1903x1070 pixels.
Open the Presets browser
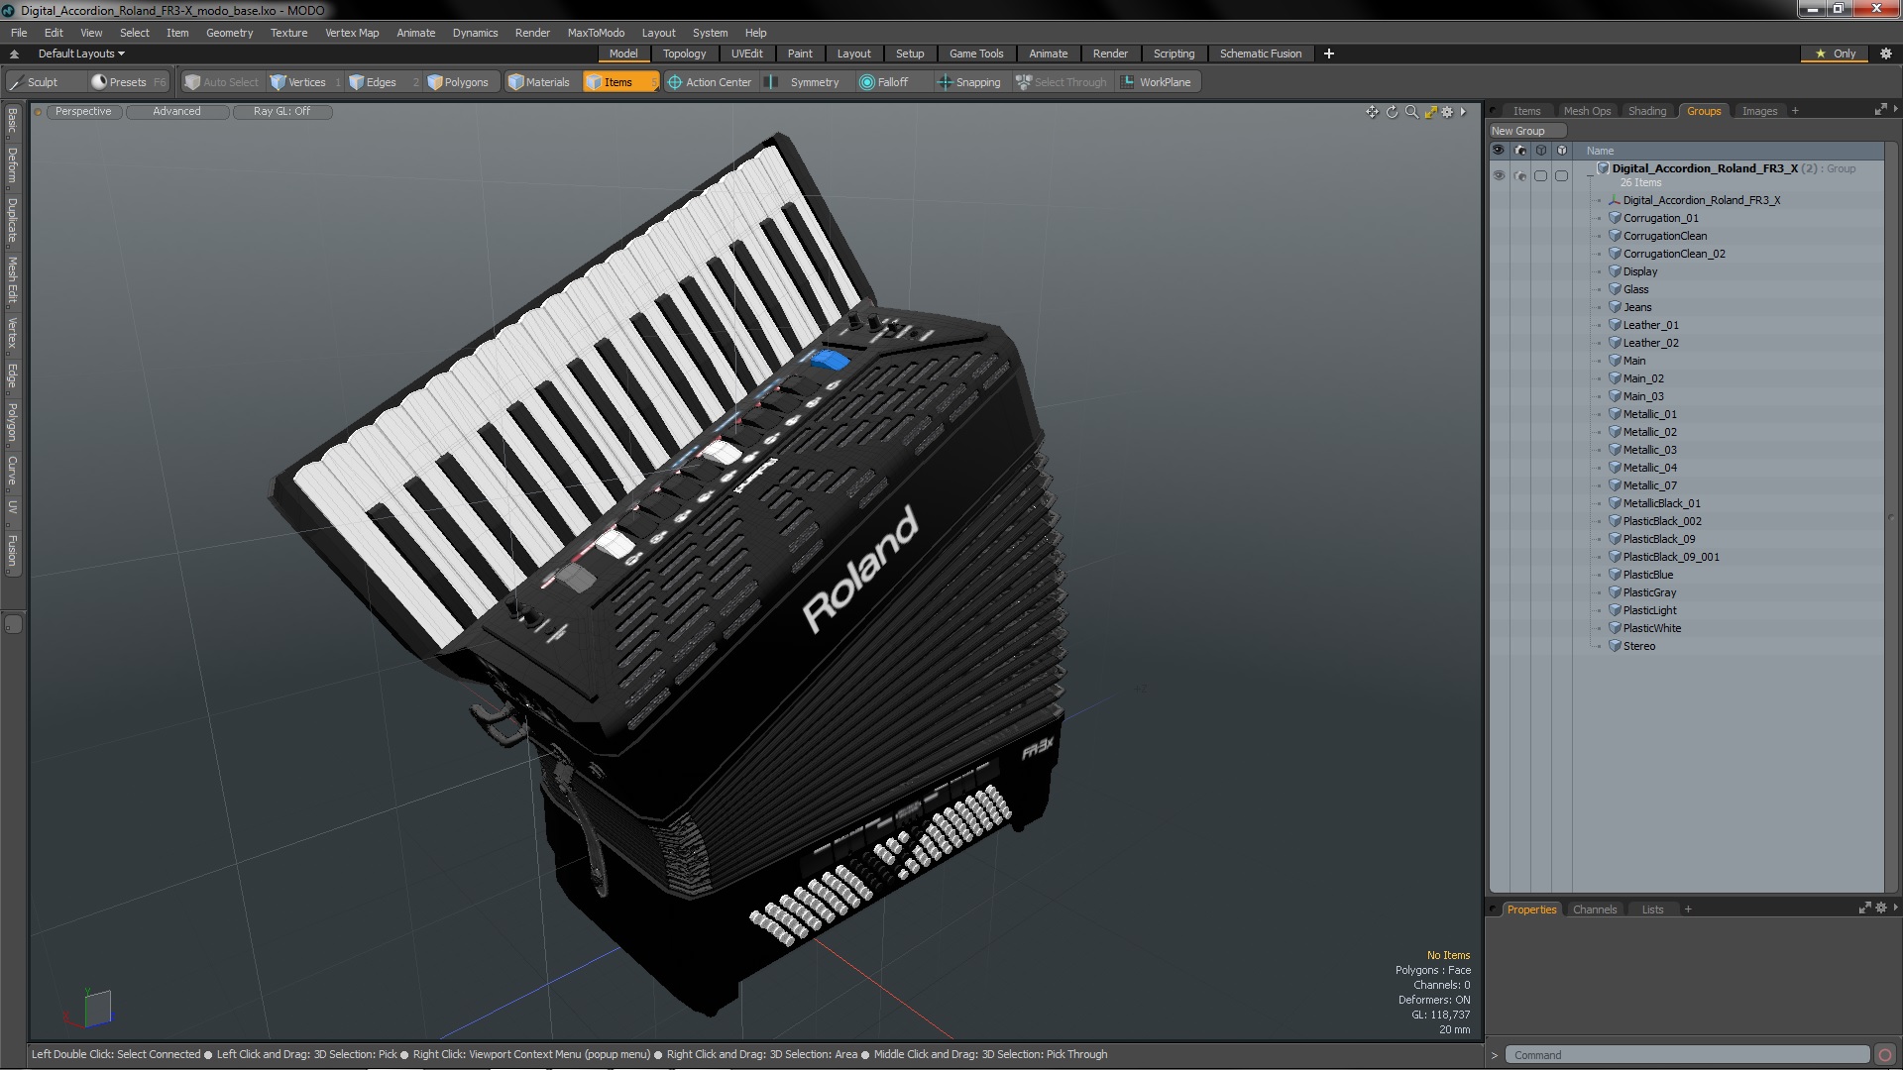pyautogui.click(x=127, y=82)
